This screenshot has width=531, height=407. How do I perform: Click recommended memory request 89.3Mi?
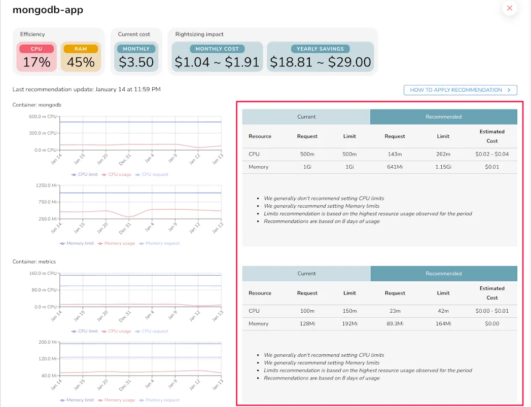395,324
